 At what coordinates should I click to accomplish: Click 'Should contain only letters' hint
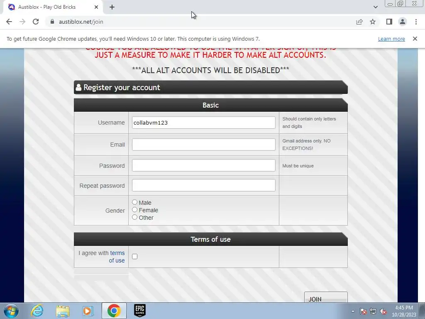pos(309,123)
